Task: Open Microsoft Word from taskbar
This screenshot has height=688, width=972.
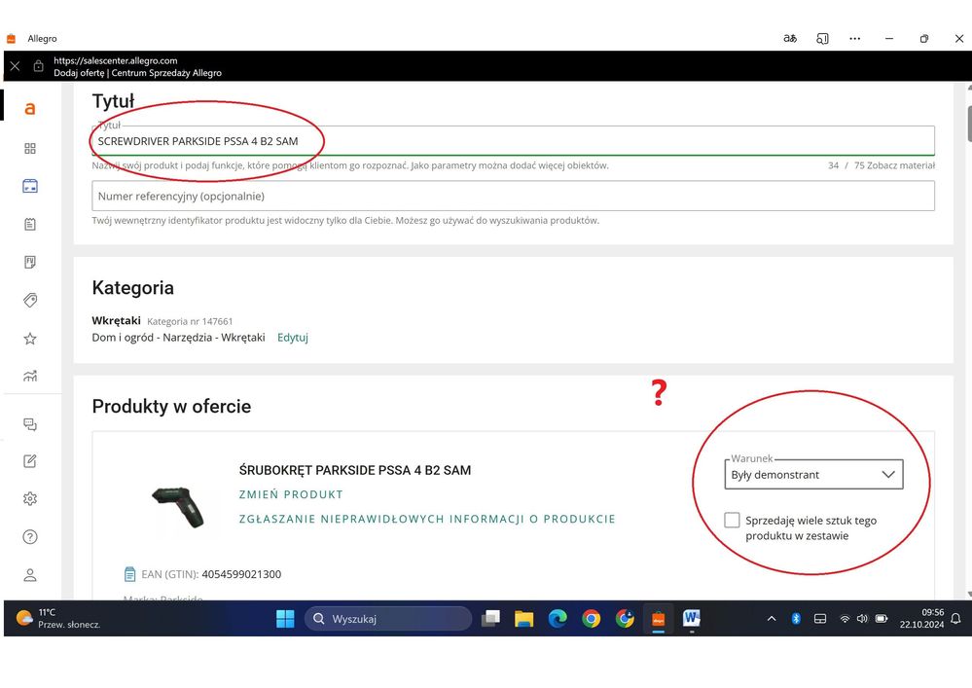Action: click(x=691, y=618)
